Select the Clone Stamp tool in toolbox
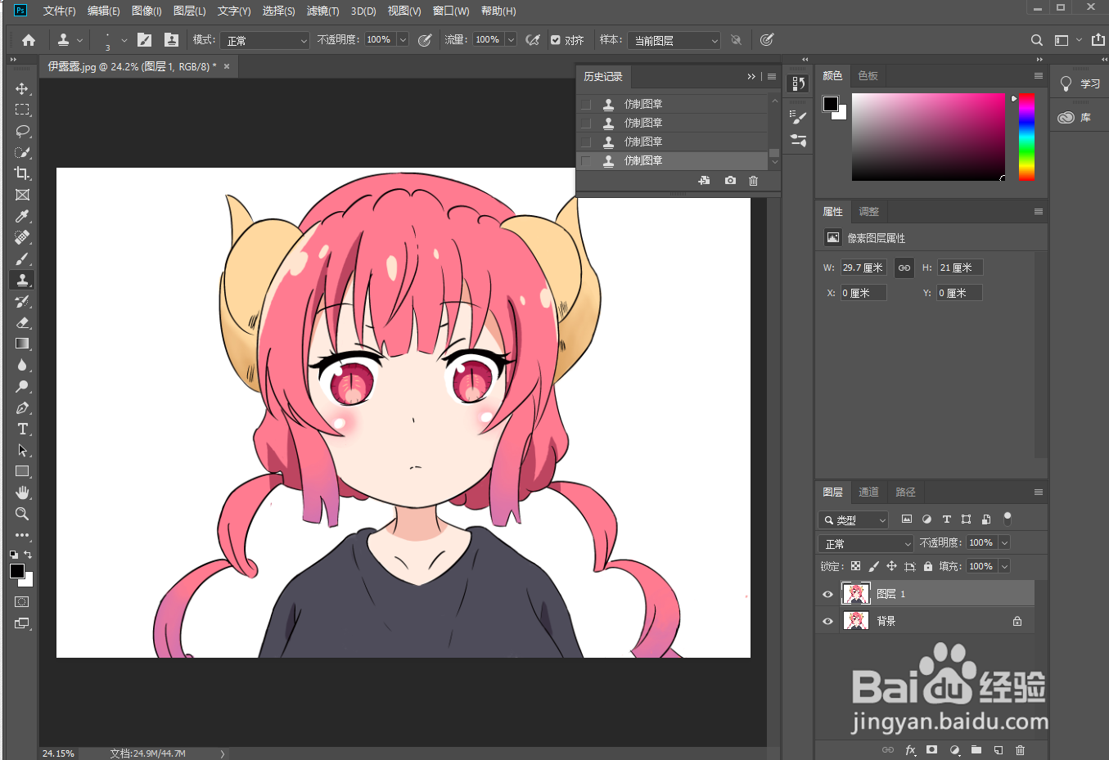The height and width of the screenshot is (760, 1109). (x=22, y=280)
